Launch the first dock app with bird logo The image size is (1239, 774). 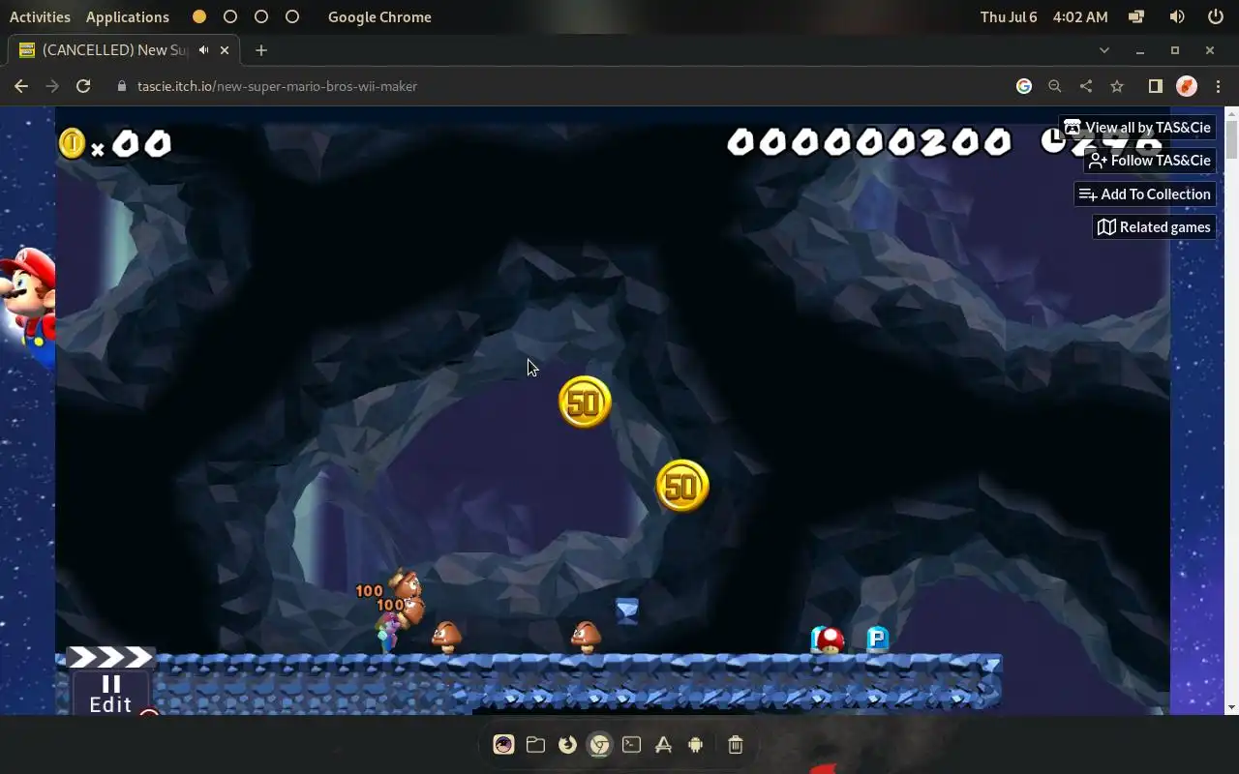503,744
